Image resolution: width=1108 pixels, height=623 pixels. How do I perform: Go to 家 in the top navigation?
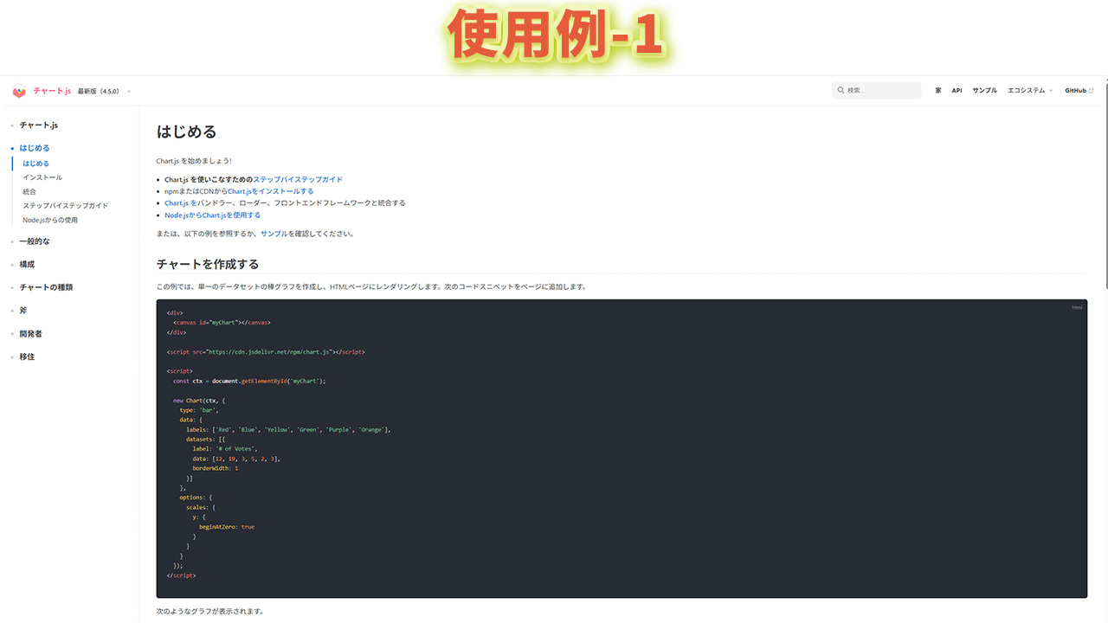click(938, 91)
